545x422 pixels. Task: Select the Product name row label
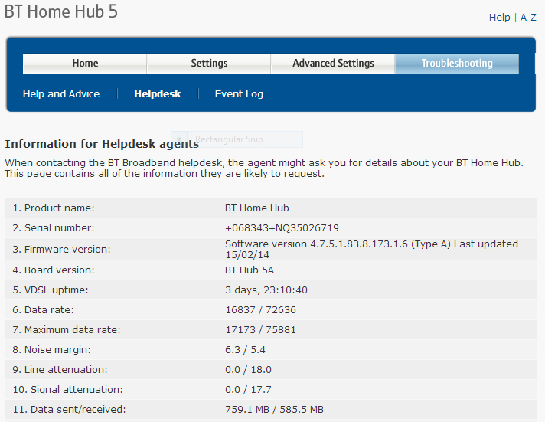54,208
